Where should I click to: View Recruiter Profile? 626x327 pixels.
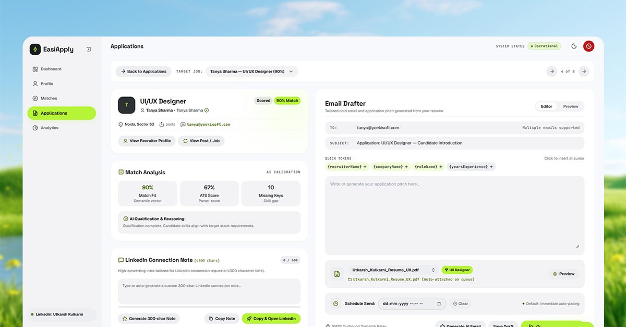tap(147, 141)
